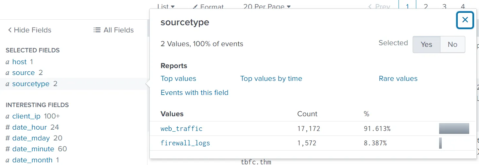The width and height of the screenshot is (479, 165).
Task: Click the 8.387% percentage value
Action: click(x=375, y=143)
